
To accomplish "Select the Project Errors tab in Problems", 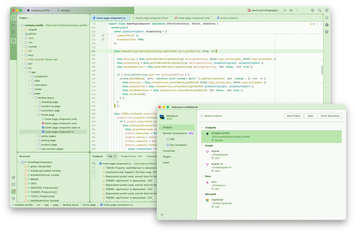I will tap(131, 156).
